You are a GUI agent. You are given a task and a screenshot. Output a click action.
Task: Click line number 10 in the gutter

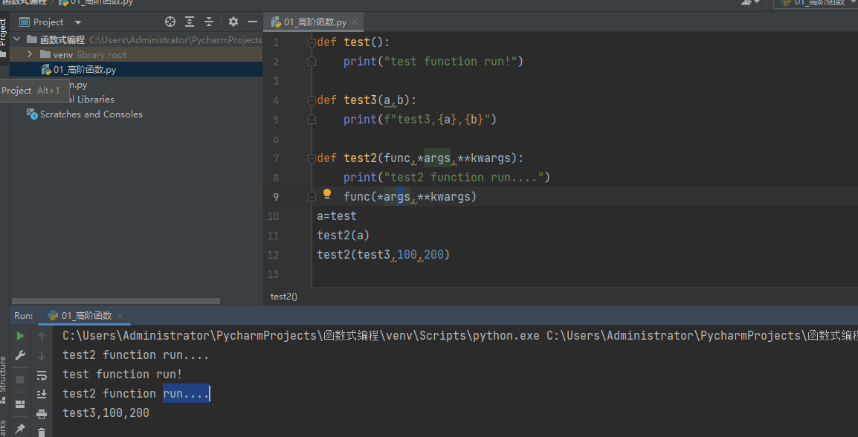point(274,216)
